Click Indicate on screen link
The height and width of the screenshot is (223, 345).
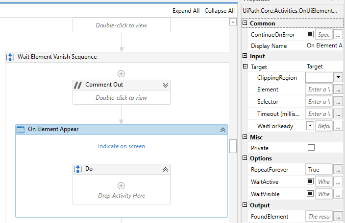coord(121,146)
